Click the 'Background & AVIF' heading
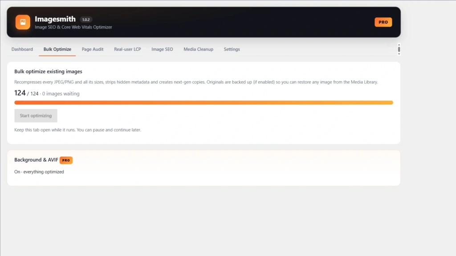 click(36, 160)
